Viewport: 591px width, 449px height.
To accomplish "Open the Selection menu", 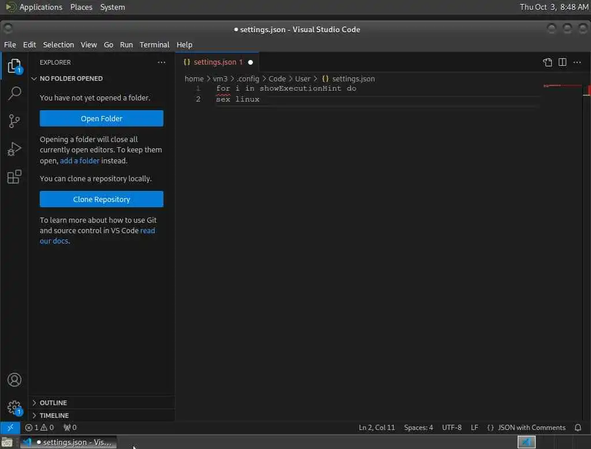I will coord(58,44).
